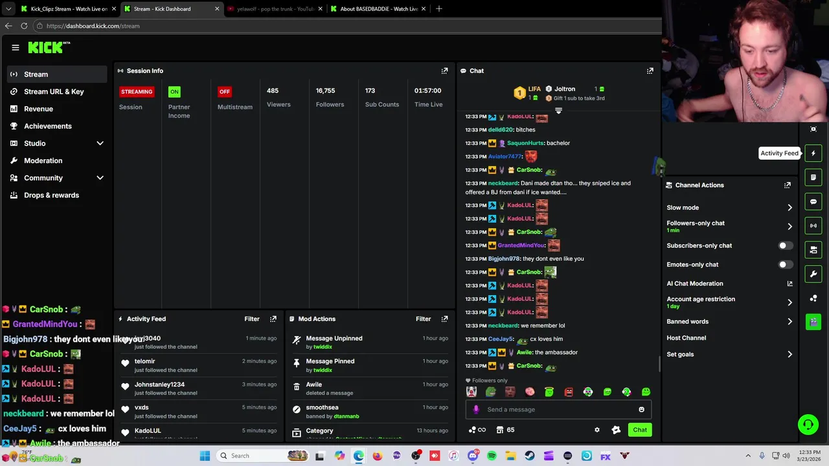Switch to About BASEDBADDIE browser tab

coord(378,9)
